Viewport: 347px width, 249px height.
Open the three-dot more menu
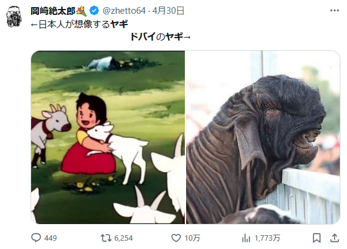(334, 10)
